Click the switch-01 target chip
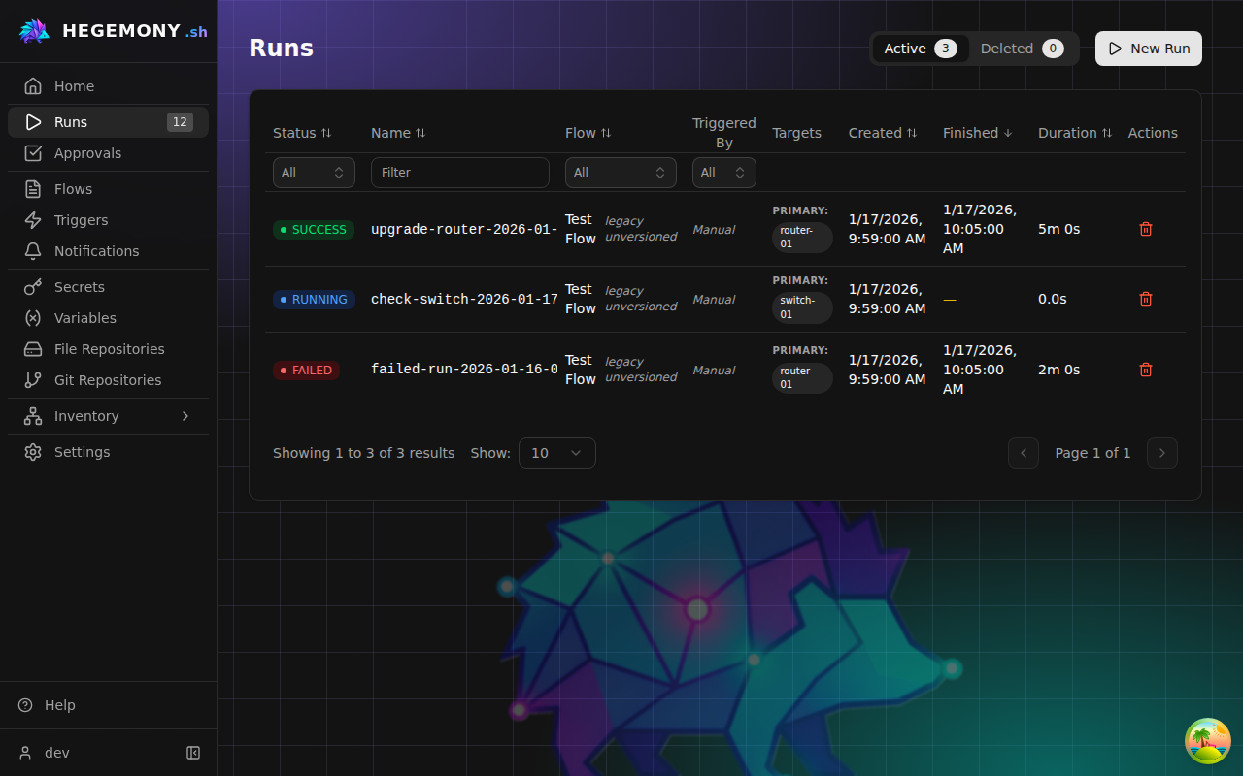 coord(802,307)
